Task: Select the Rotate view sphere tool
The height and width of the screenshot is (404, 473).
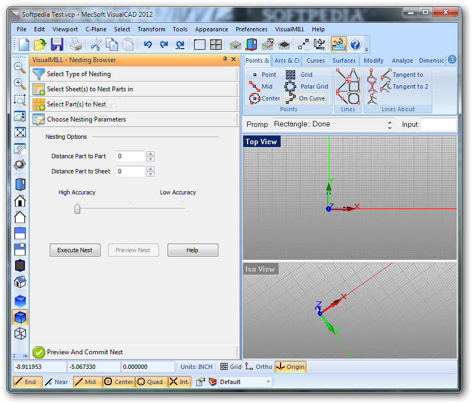Action: tap(20, 165)
